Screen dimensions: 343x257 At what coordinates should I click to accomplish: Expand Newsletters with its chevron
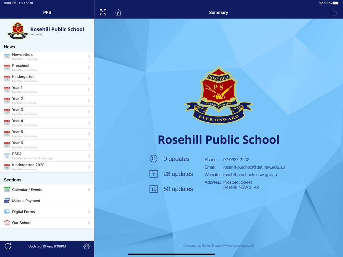tap(89, 57)
